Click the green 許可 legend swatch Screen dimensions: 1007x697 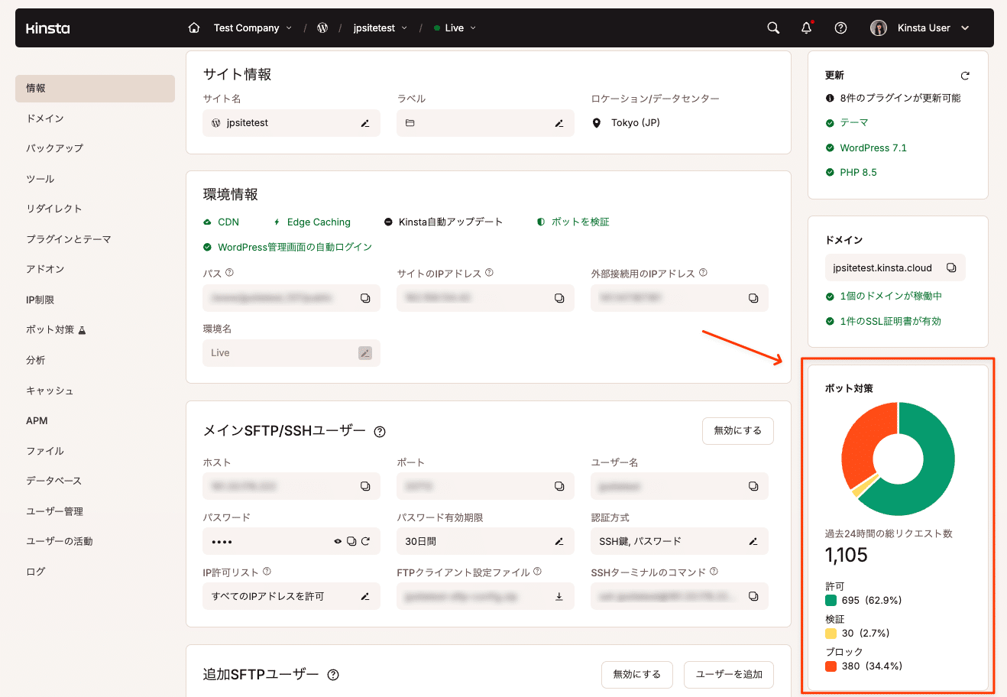(x=831, y=601)
